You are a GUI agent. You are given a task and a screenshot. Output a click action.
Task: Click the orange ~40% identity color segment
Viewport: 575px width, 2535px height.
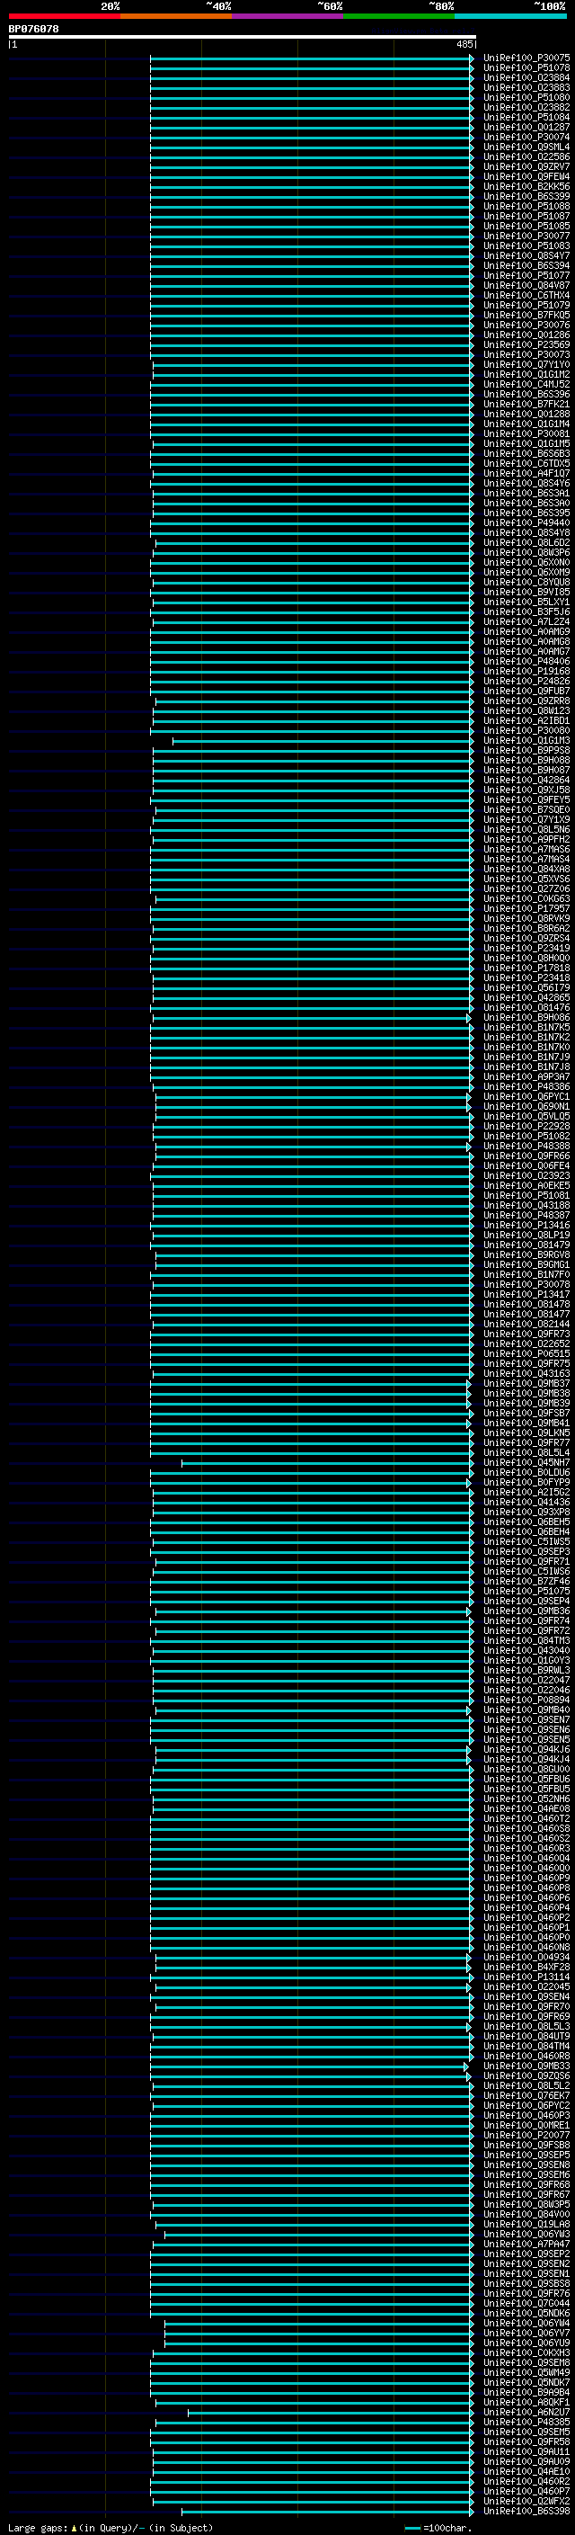tap(176, 16)
